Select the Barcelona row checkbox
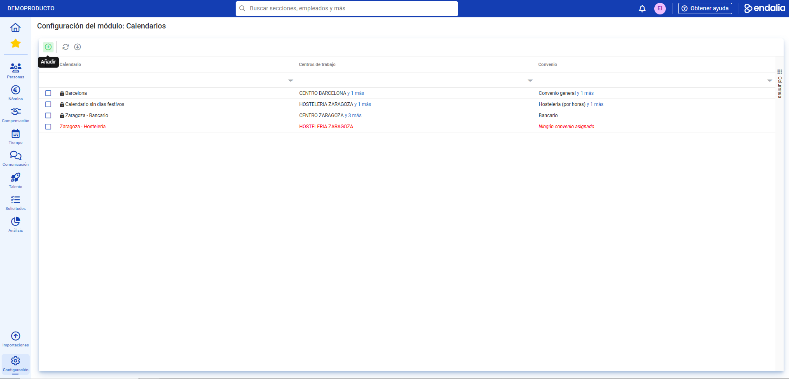This screenshot has height=379, width=789. pos(48,93)
